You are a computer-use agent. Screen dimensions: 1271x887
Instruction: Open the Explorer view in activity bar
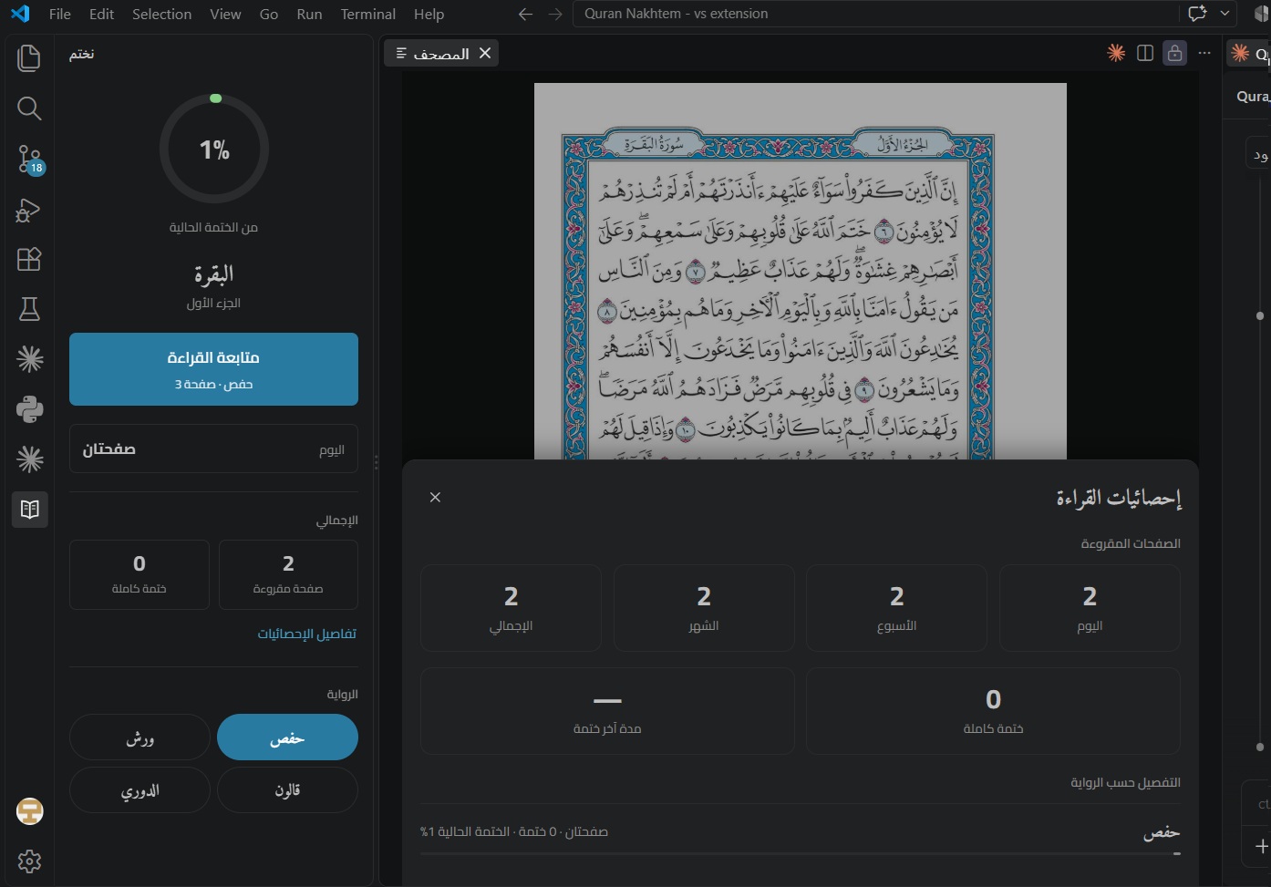pos(29,58)
